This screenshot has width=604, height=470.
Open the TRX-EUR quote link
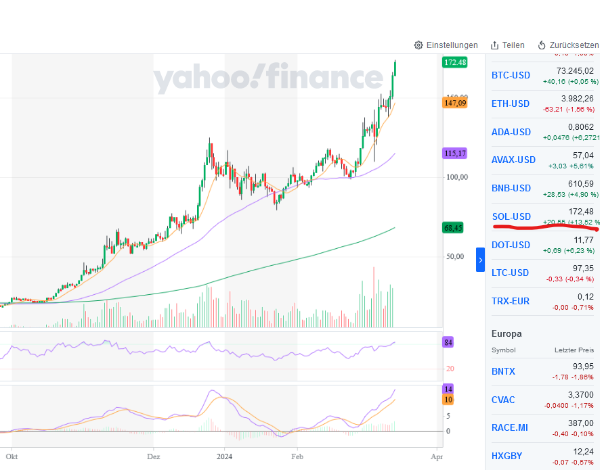click(x=511, y=302)
